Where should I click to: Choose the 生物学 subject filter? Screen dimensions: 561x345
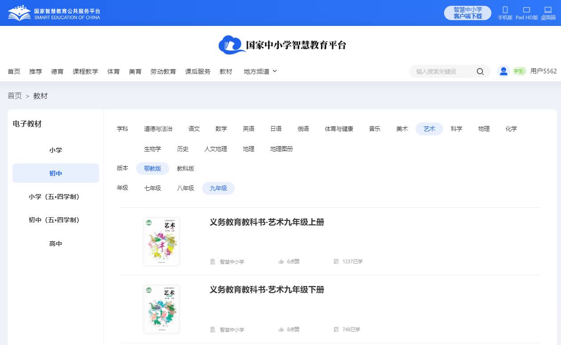point(153,149)
